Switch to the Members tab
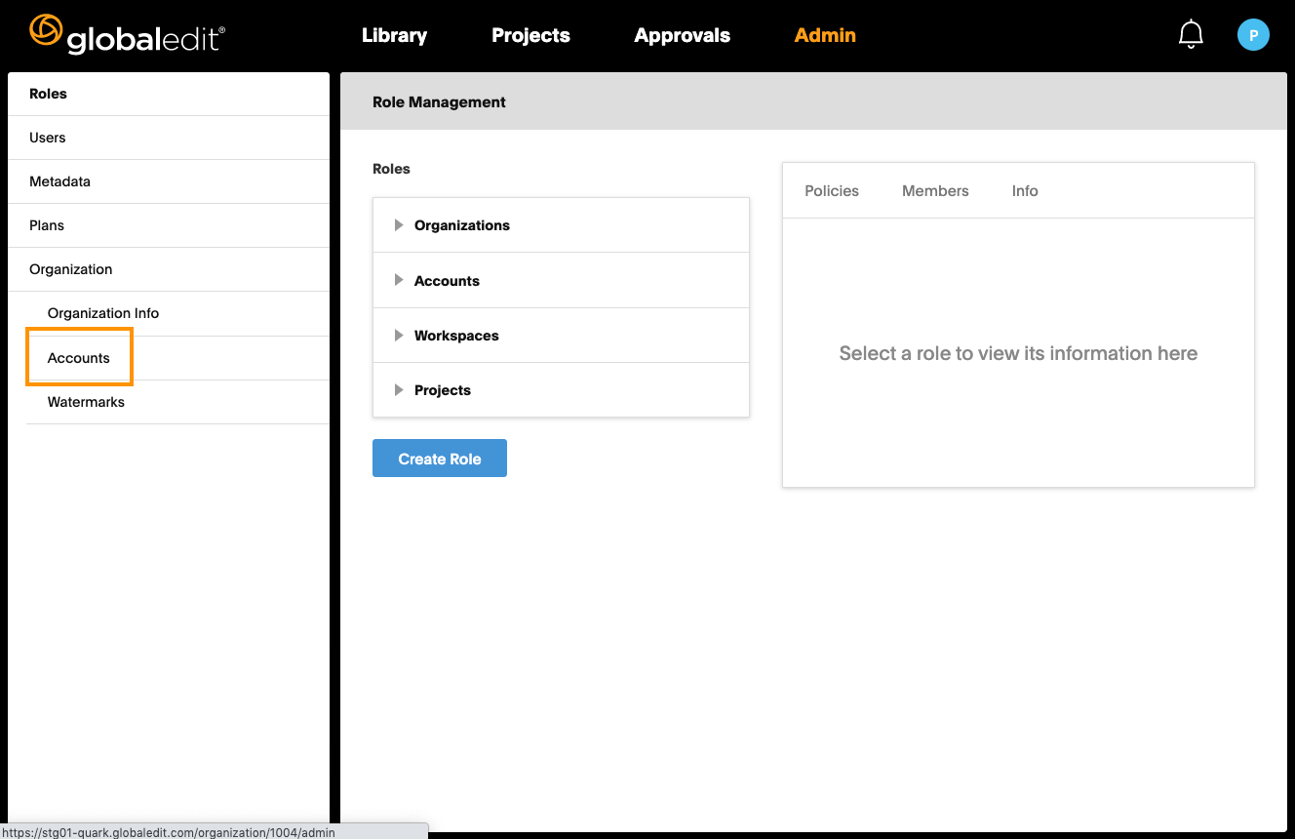 pos(935,191)
